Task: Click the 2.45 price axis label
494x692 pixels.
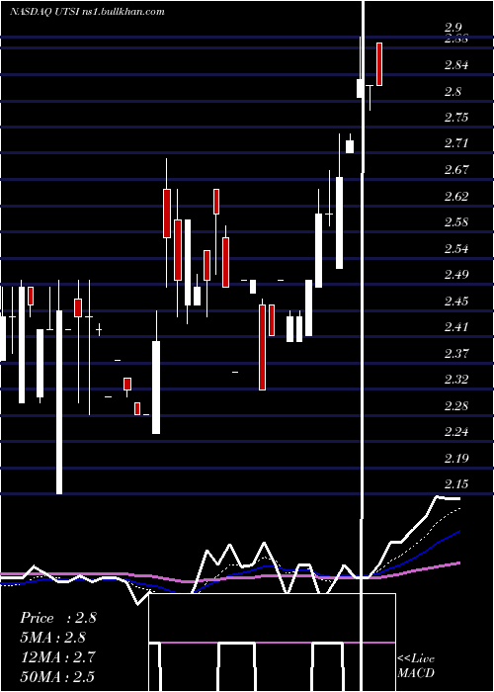Action: [x=456, y=301]
